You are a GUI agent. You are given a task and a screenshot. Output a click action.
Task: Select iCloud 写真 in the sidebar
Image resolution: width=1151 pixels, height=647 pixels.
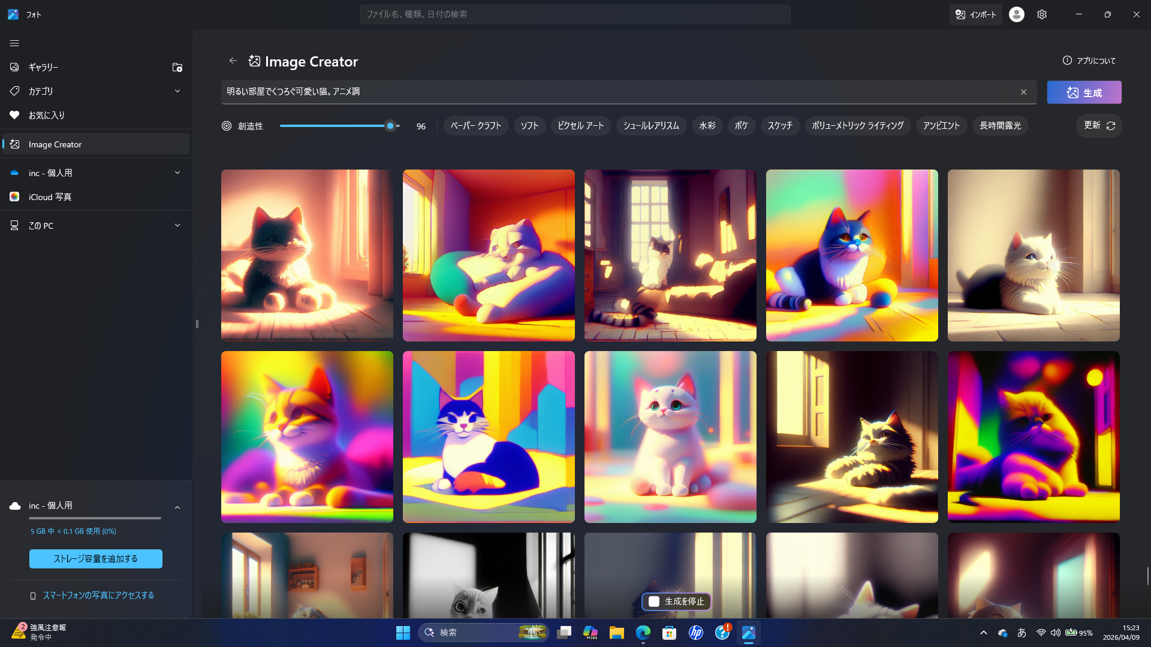(x=50, y=197)
